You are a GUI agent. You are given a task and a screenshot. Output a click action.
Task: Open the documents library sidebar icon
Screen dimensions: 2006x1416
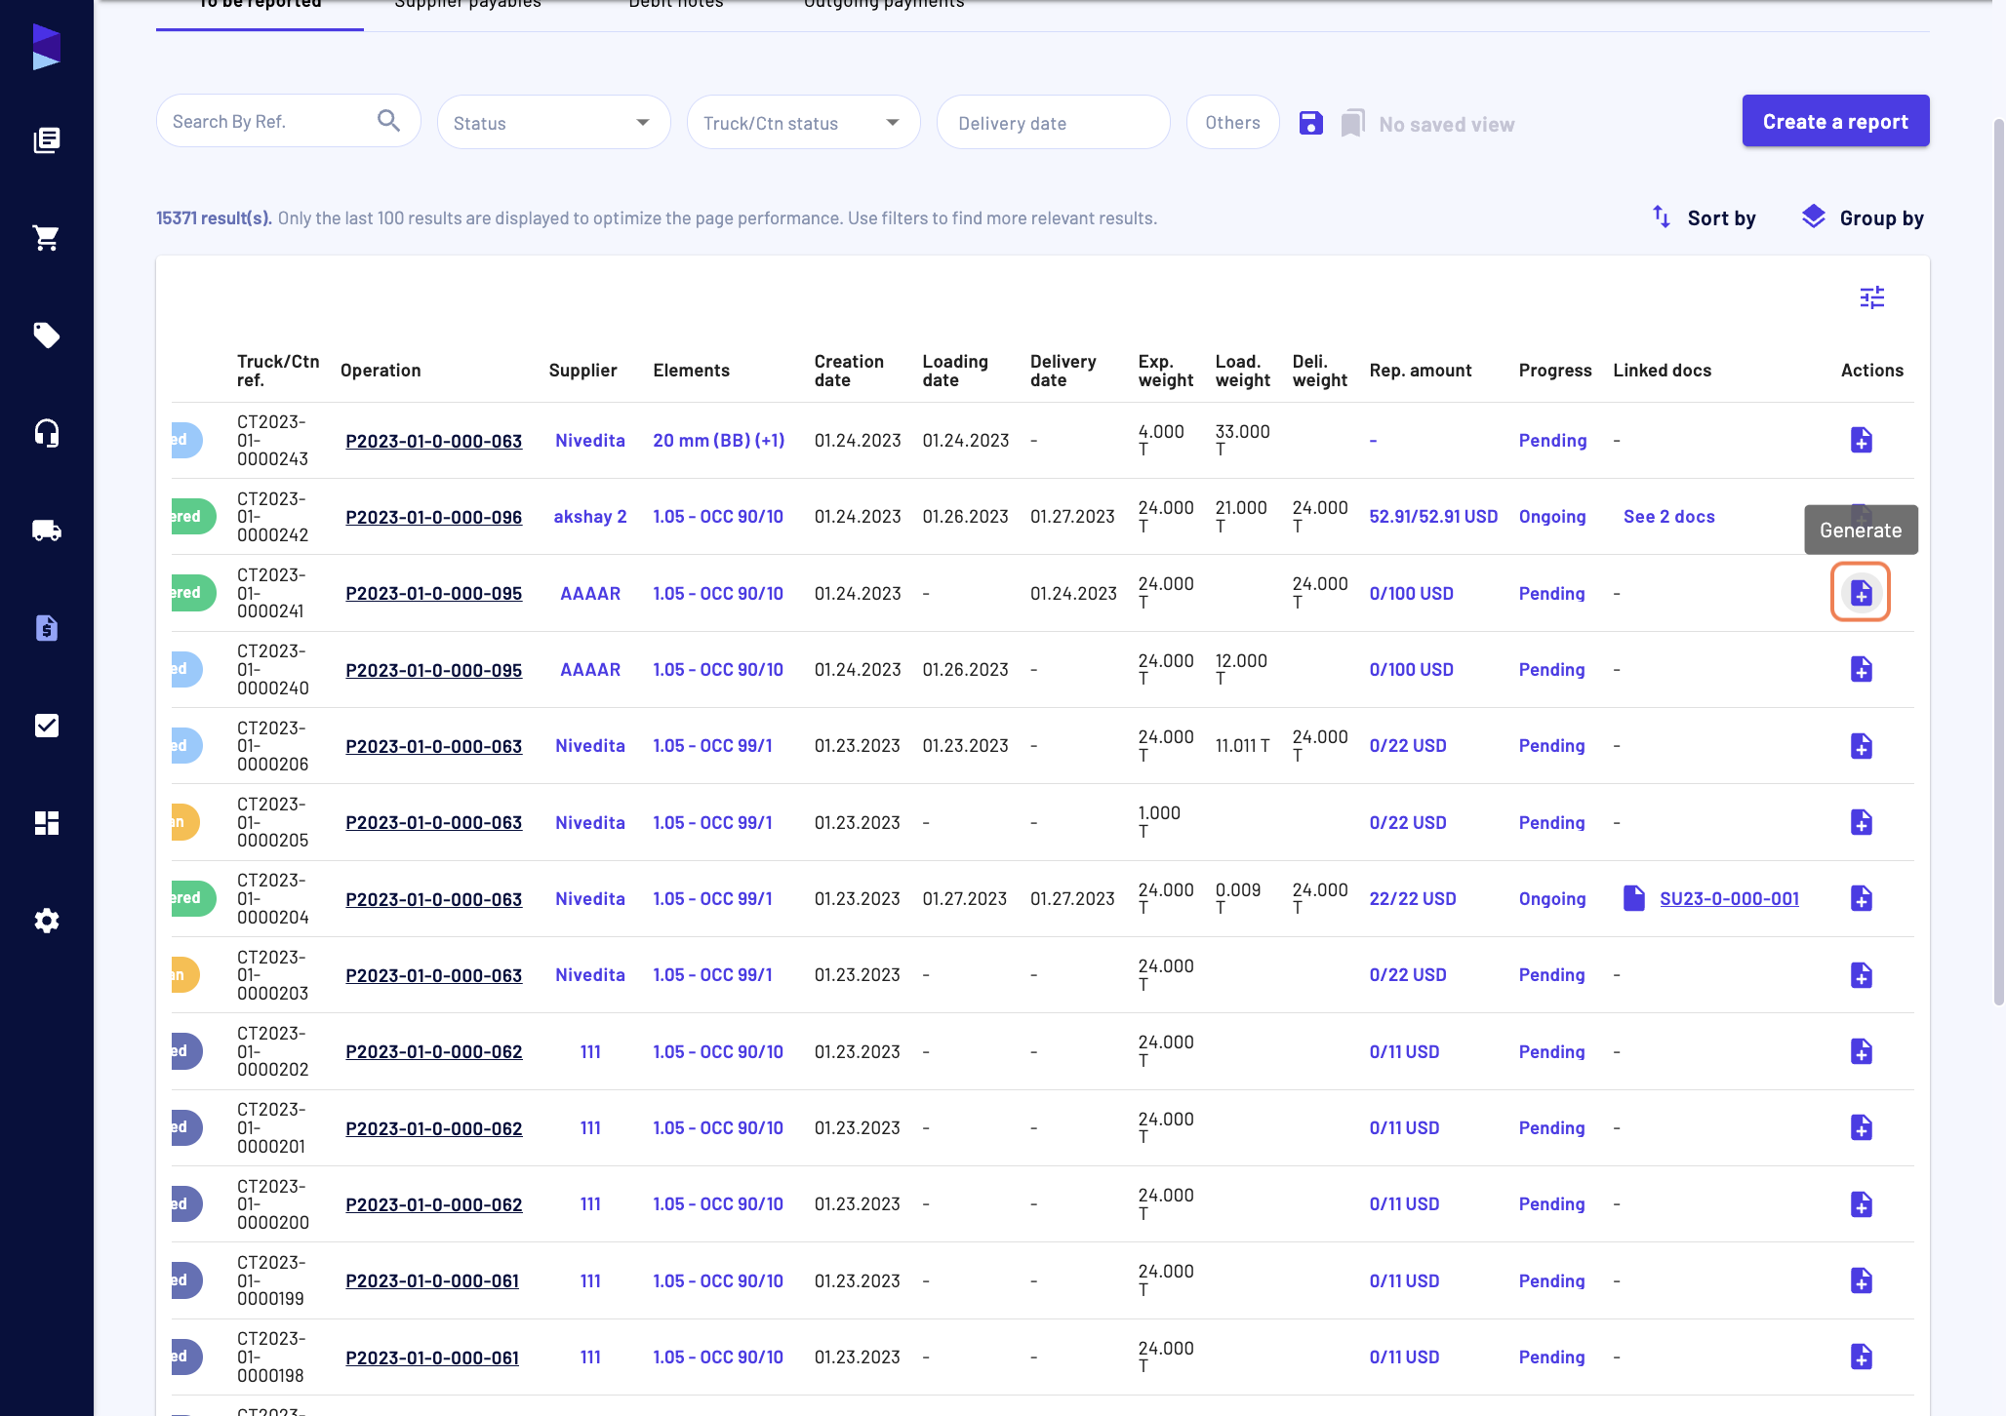[47, 140]
